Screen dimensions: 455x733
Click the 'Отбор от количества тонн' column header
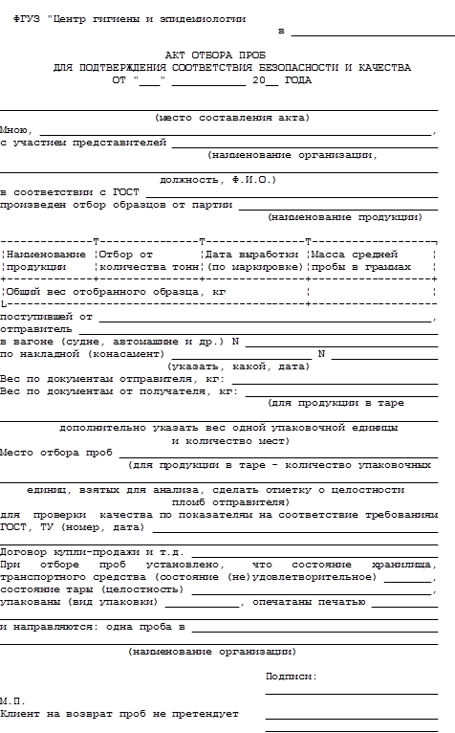coord(149,261)
